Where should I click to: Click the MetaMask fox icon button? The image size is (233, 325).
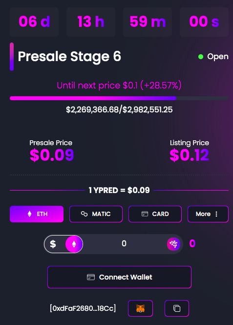tap(140, 308)
